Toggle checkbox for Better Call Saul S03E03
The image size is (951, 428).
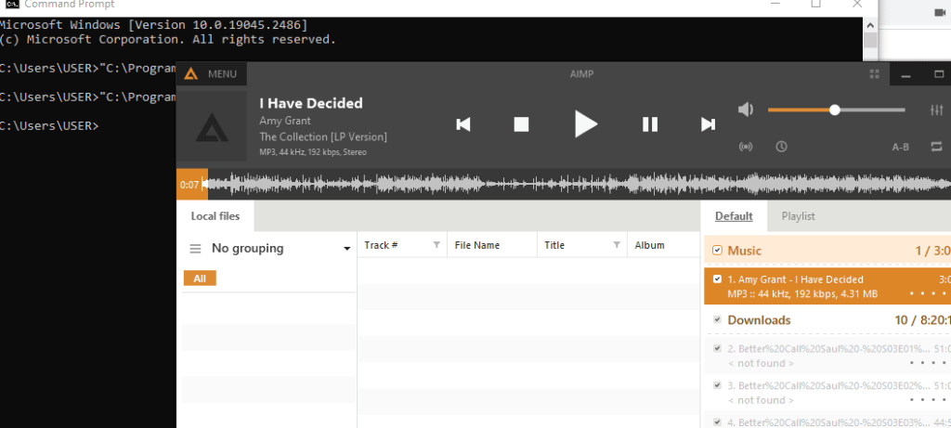[x=718, y=422]
